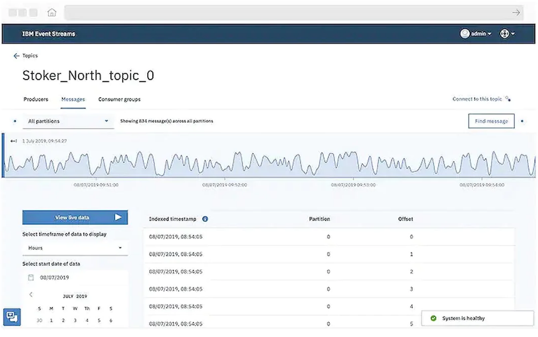Pick the greyed-out 30 in the calendar
Screen dimensions: 538x337
point(39,320)
